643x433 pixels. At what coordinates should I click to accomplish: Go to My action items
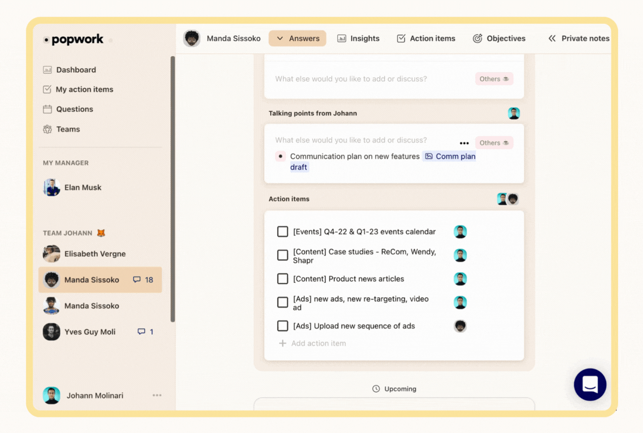tap(78, 89)
